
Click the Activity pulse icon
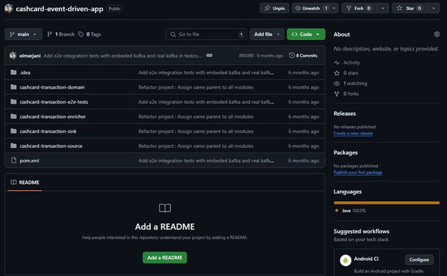coord(337,62)
